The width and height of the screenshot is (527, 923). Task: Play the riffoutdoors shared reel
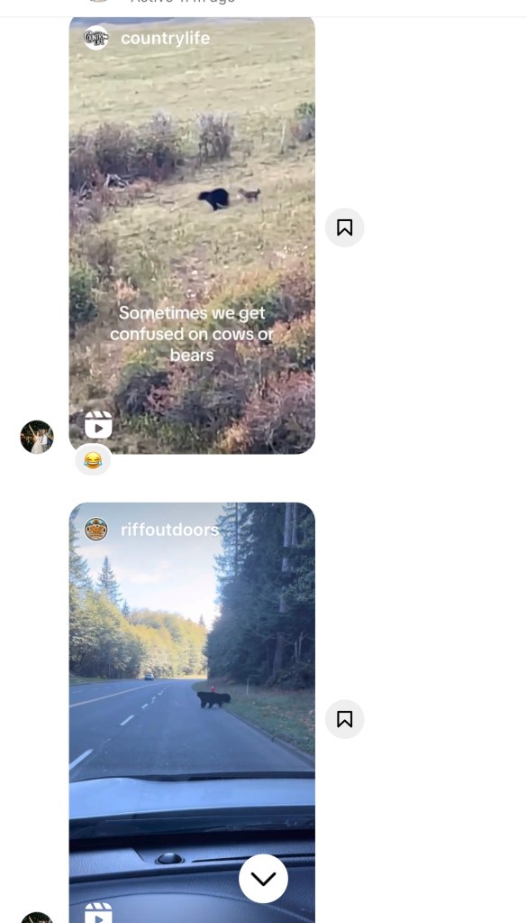click(x=192, y=712)
